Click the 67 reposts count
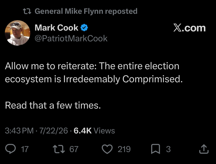 [x=74, y=149]
